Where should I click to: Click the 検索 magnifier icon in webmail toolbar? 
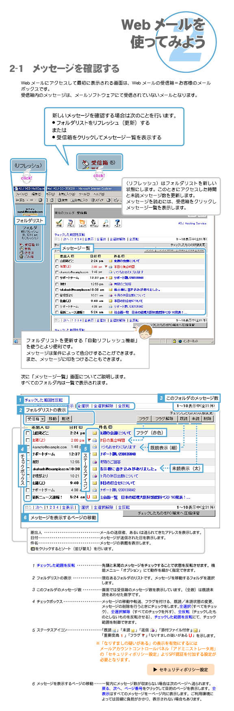click(x=106, y=223)
